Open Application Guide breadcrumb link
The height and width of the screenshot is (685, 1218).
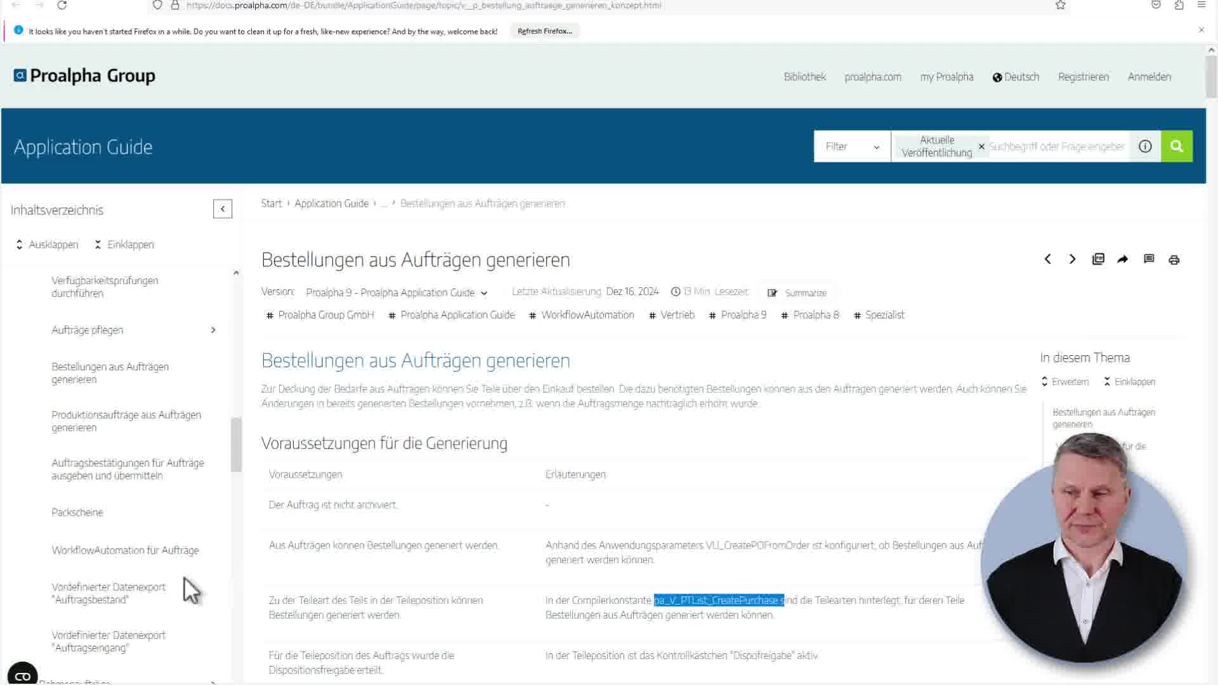point(331,204)
